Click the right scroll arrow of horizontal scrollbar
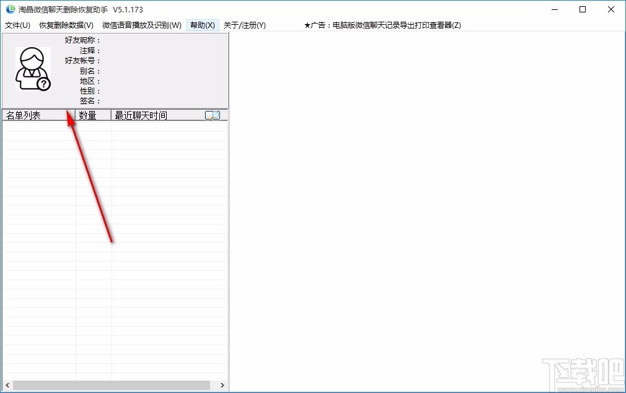The width and height of the screenshot is (626, 393). pyautogui.click(x=223, y=386)
